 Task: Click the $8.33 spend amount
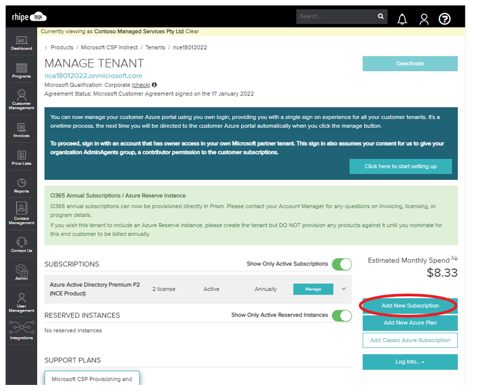(x=442, y=273)
